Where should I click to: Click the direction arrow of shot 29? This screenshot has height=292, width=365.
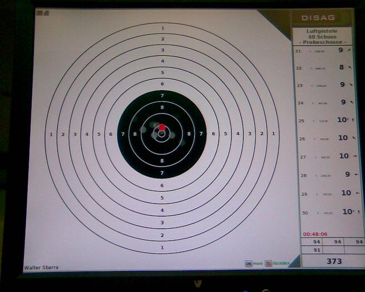coord(357,193)
